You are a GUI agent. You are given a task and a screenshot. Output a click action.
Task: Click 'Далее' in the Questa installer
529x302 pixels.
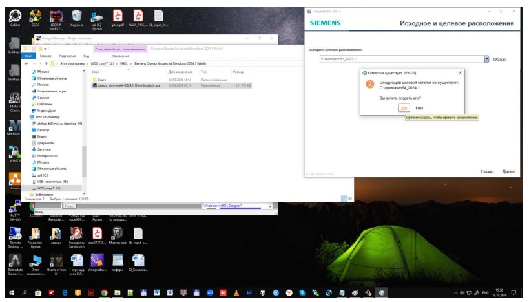pos(508,171)
